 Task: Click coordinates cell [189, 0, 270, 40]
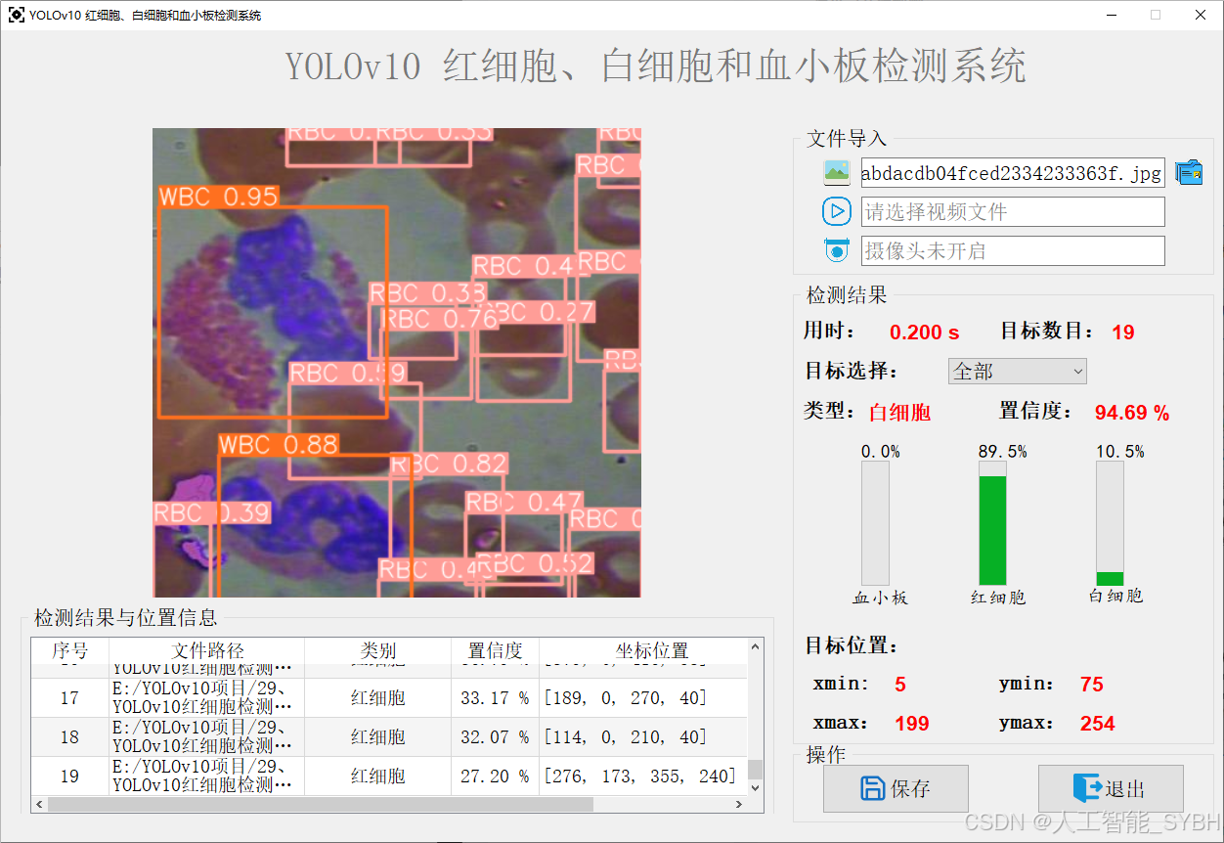click(643, 698)
